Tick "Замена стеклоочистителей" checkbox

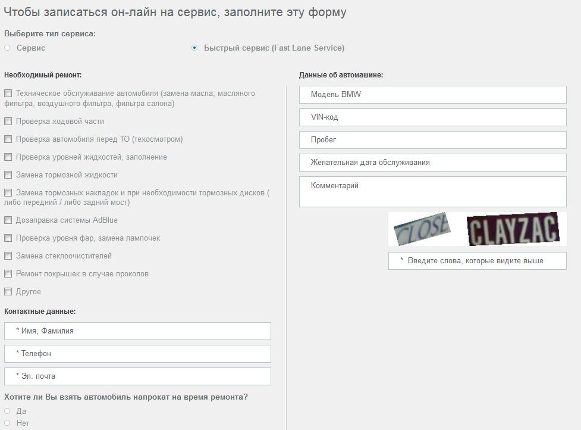pos(8,255)
